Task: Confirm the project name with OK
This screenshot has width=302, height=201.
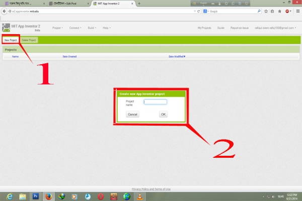Action: (x=163, y=114)
